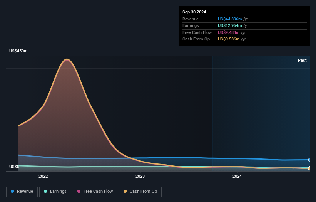Click the Revenue row label in tooltip
This screenshot has width=316, height=202.
pyautogui.click(x=191, y=19)
